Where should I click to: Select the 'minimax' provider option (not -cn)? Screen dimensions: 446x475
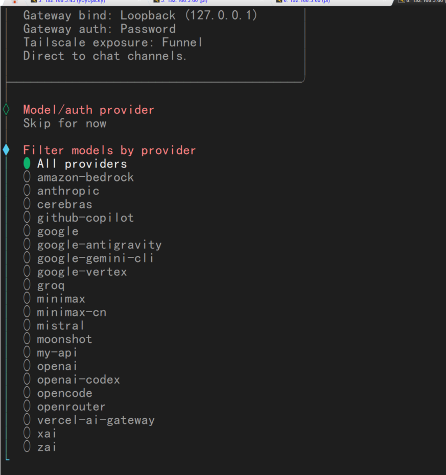[x=54, y=299]
